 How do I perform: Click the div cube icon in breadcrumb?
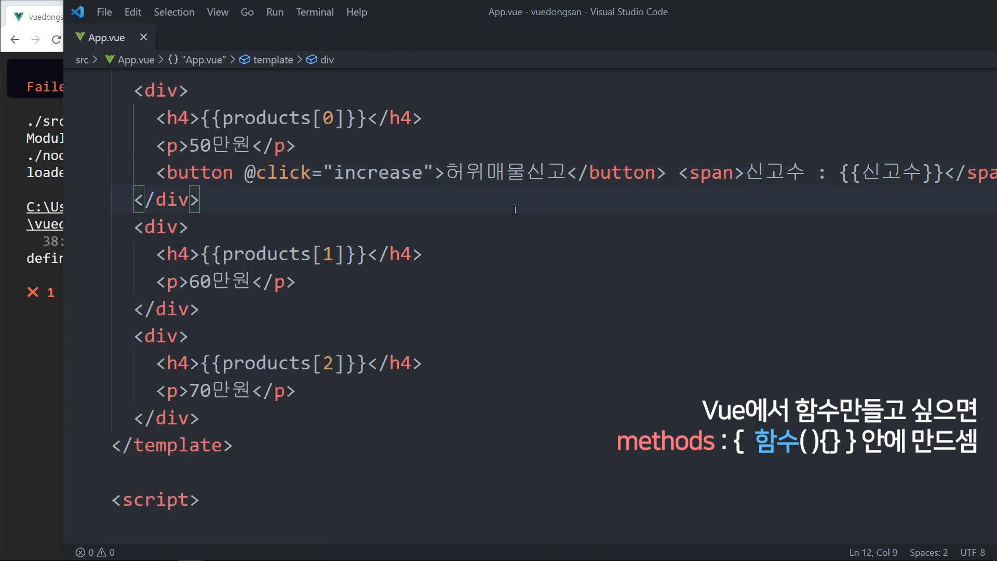point(312,60)
